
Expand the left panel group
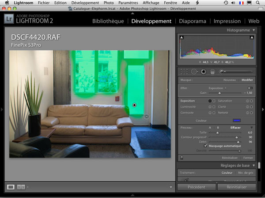click(x=2, y=110)
